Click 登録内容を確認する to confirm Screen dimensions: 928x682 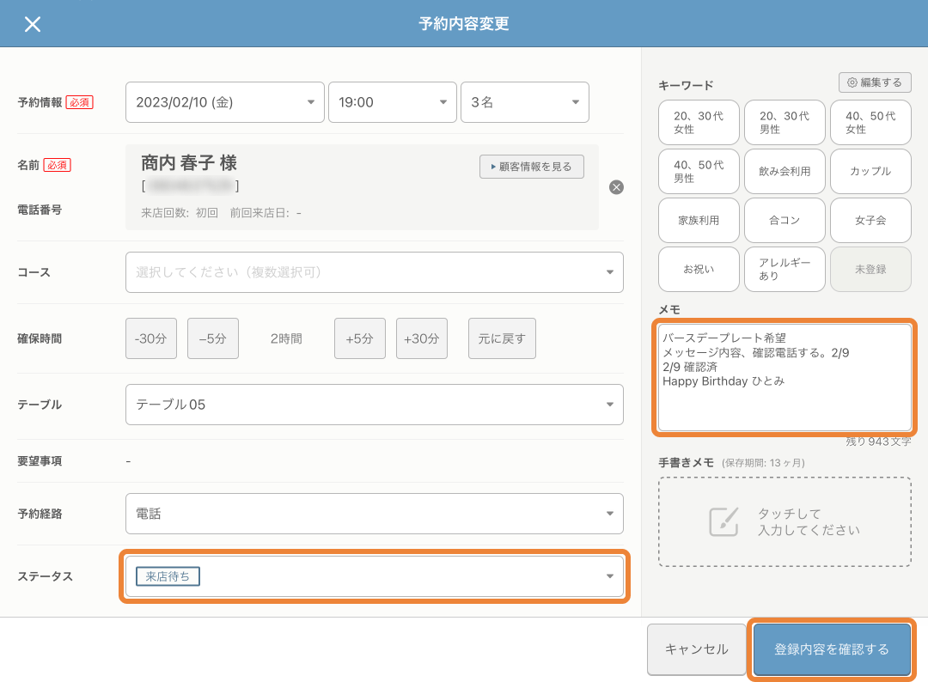tap(832, 649)
